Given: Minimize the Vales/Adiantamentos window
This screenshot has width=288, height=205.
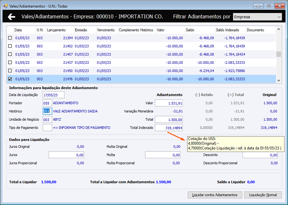Looking at the screenshot, I should point(258,6).
